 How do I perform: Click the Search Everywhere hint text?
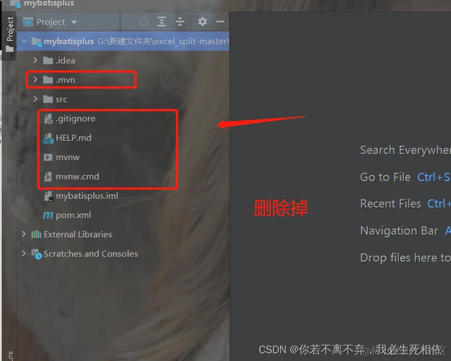click(405, 150)
